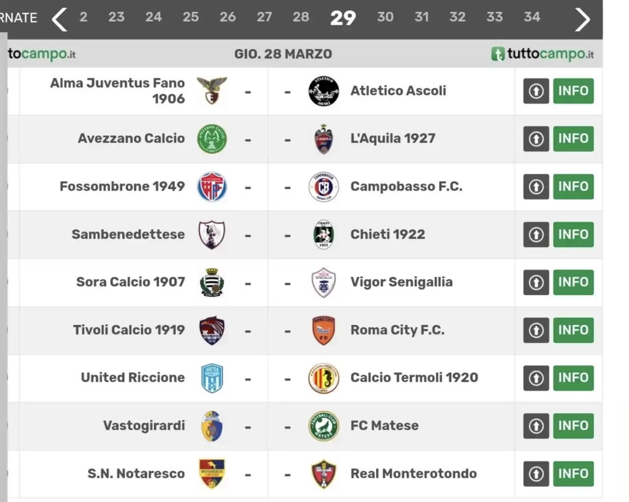Click the Alma Juventus Fano 1906 crest
629x502 pixels.
[x=212, y=91]
